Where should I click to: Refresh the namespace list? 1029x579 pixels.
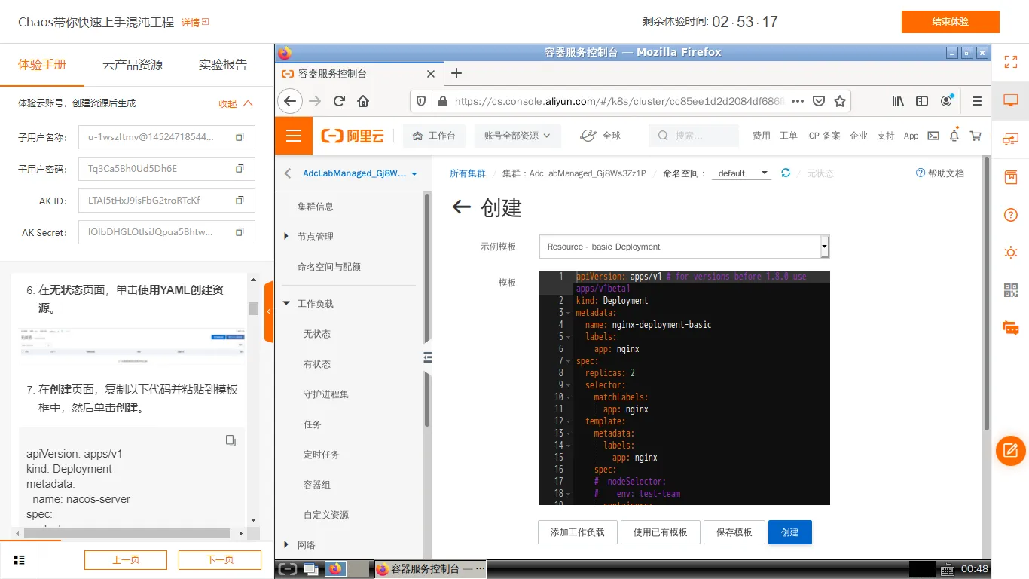point(786,173)
